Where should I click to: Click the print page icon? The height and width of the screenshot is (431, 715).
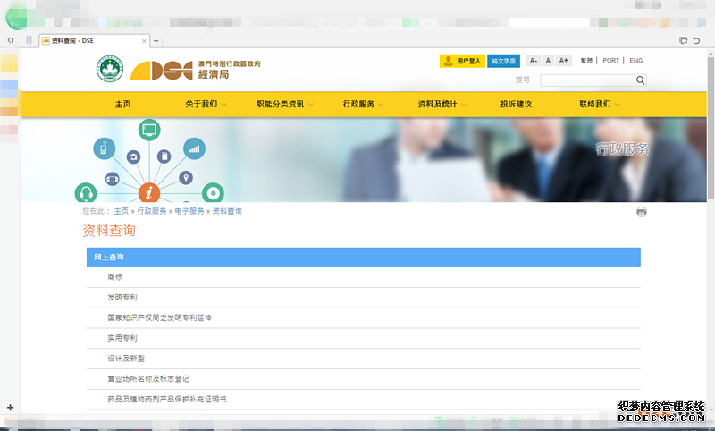tap(642, 212)
